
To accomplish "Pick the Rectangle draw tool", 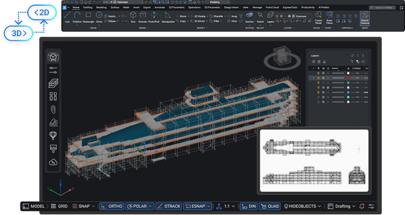I will pyautogui.click(x=88, y=17).
